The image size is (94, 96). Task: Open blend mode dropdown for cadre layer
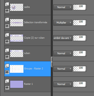tap(63, 7)
